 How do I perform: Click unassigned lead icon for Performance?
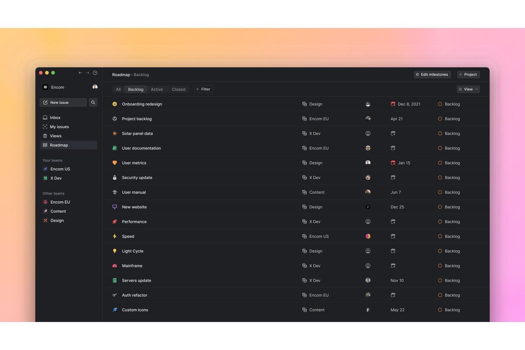(x=368, y=222)
